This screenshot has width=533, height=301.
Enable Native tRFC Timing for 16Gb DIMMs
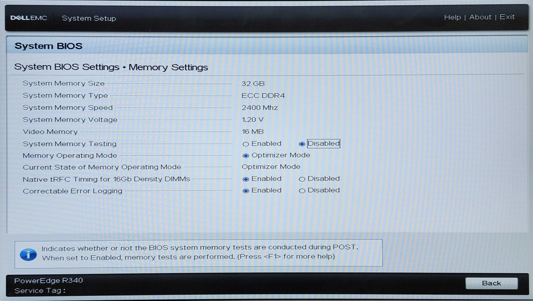[246, 179]
